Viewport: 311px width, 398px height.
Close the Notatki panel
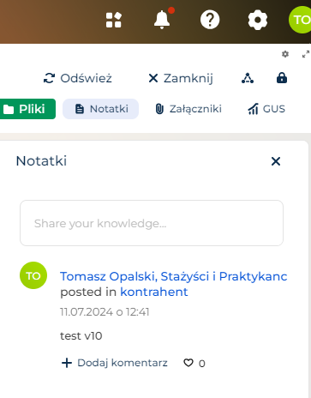pyautogui.click(x=276, y=161)
